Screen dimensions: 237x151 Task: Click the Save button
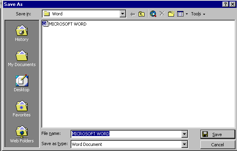click(218, 134)
